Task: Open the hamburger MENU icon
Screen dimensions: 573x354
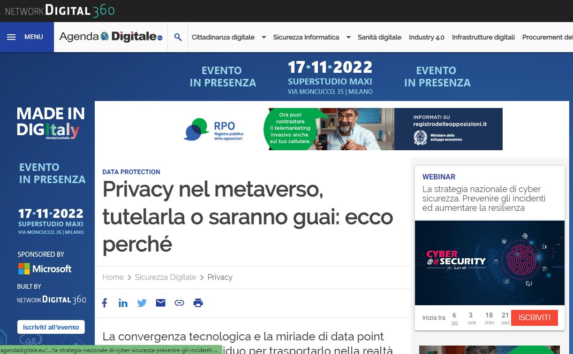Action: (12, 37)
